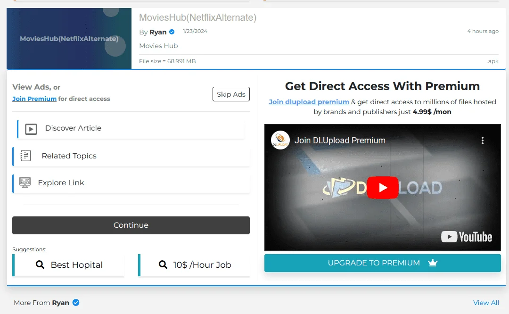Click the search icon beside 10$ /Hour Job
The height and width of the screenshot is (314, 509).
click(163, 264)
